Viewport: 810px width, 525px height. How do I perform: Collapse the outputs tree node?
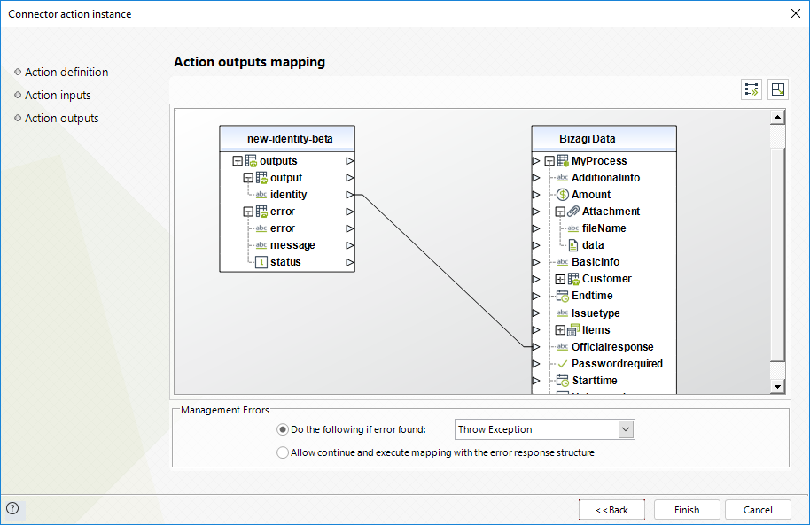point(238,161)
